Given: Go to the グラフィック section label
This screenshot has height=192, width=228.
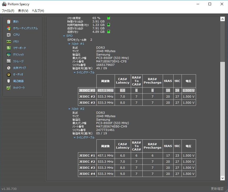Looking at the screenshot, I should coord(18,54).
